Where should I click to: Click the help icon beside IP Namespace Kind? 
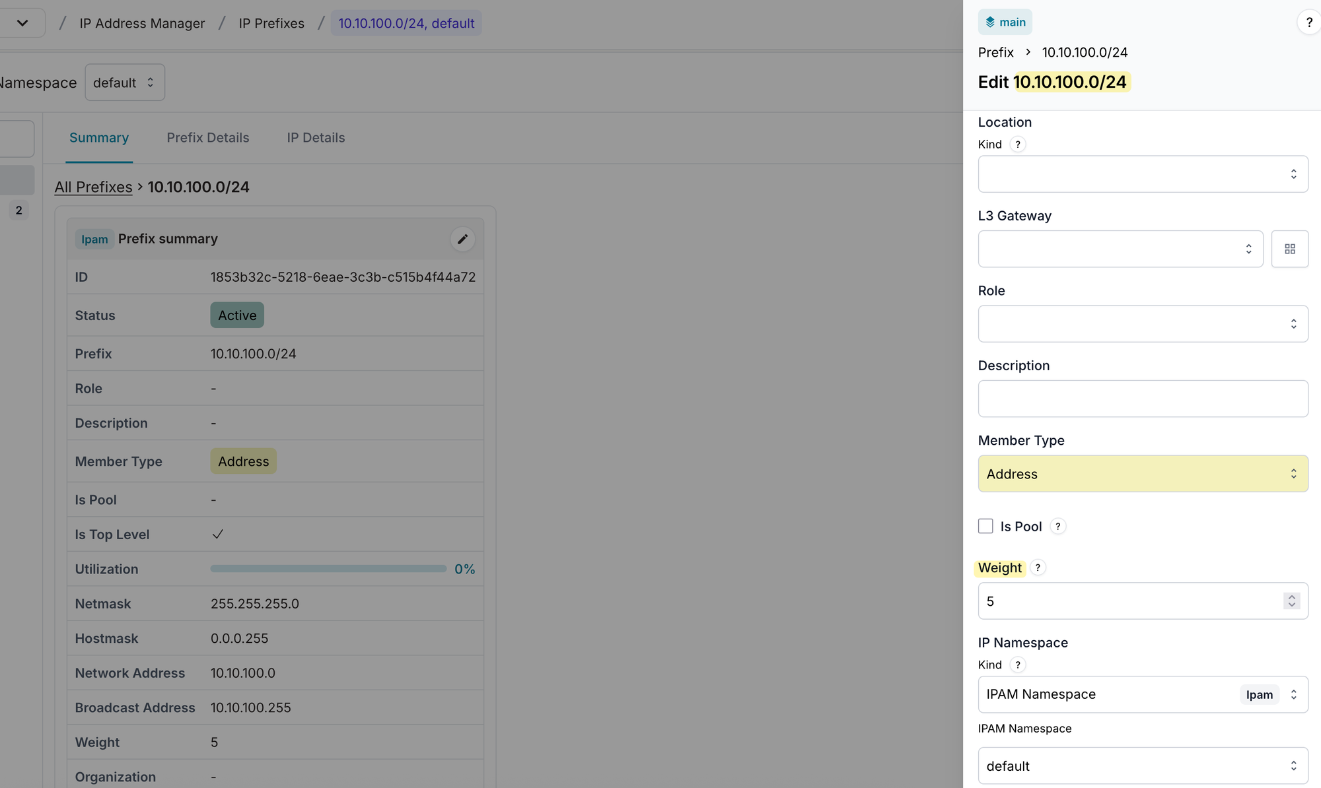pyautogui.click(x=1018, y=665)
